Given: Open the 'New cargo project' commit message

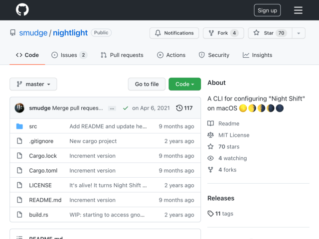Looking at the screenshot, I should point(93,141).
